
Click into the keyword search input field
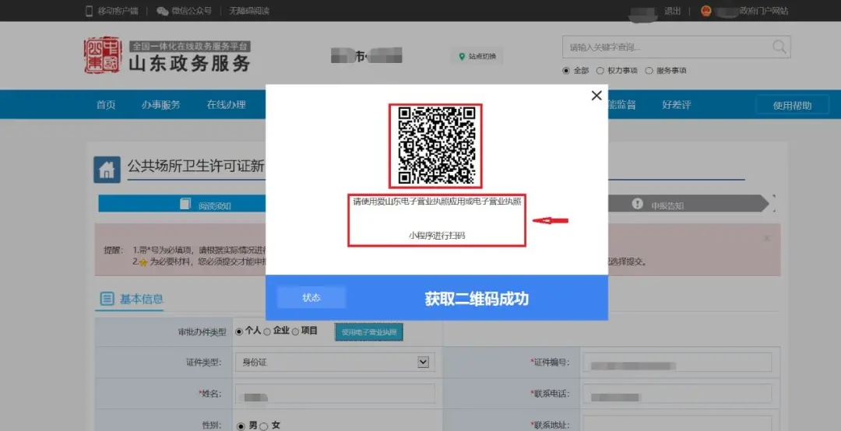666,47
